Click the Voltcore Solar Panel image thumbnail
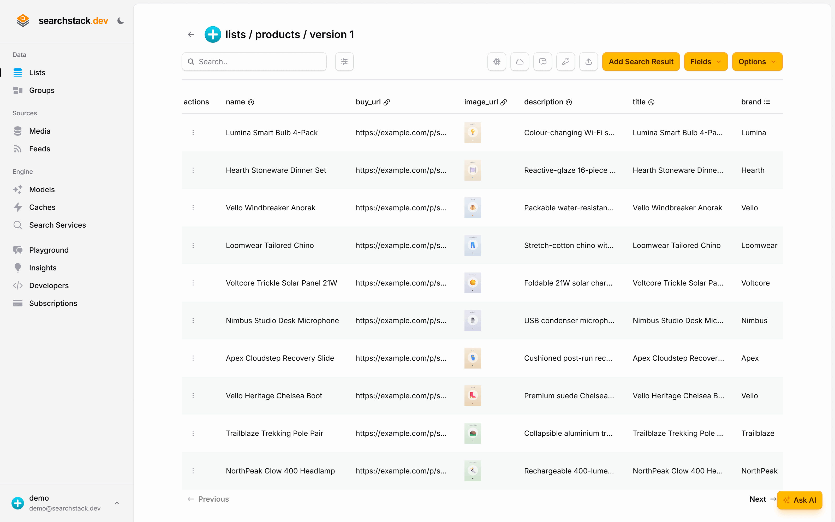 [x=473, y=283]
